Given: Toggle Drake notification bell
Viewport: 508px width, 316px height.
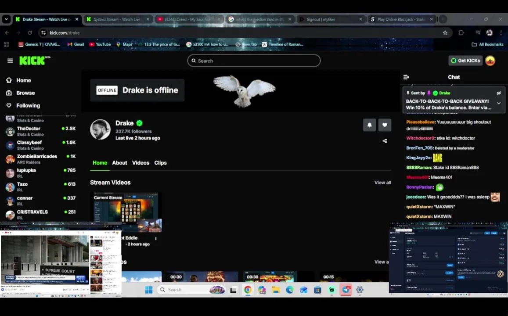Looking at the screenshot, I should [x=369, y=125].
